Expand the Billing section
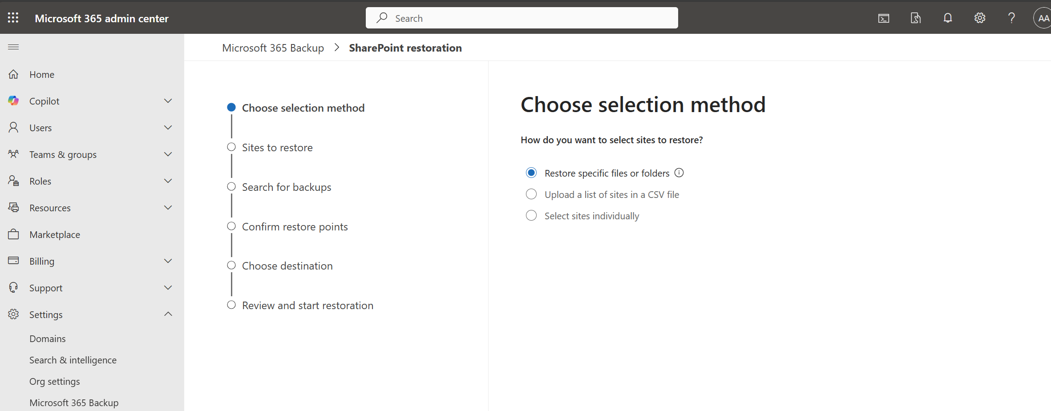Screen dimensions: 1051x411 tap(168, 261)
